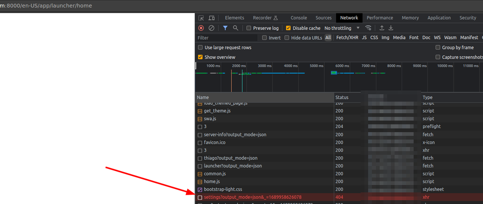Click the Recorder flask icon
The height and width of the screenshot is (204, 483).
pyautogui.click(x=276, y=18)
